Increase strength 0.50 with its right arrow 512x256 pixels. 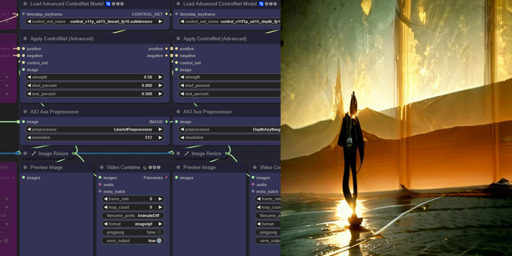click(x=160, y=77)
